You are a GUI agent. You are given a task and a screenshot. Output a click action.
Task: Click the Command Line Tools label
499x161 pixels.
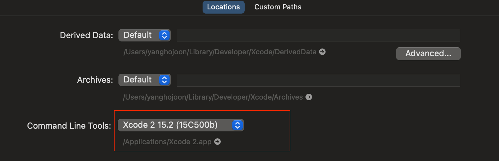[69, 125]
